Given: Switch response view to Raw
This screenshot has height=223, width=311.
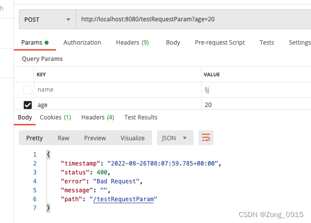Looking at the screenshot, I should pos(63,138).
